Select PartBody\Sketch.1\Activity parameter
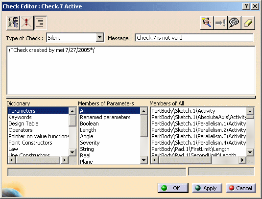Viewport: 262px width, 199px height. (198, 111)
